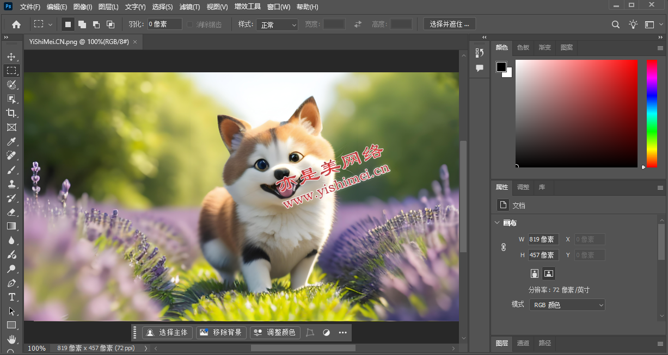Select the Eyedropper tool
This screenshot has width=668, height=355.
coord(11,141)
